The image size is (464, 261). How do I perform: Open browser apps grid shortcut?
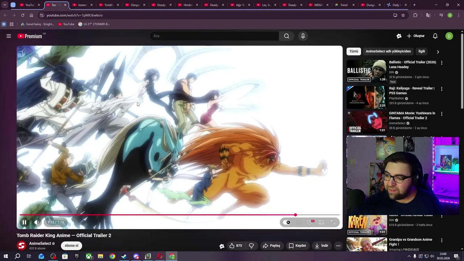(12, 24)
